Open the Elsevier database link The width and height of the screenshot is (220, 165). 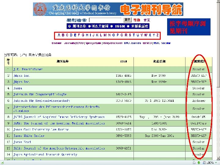pyautogui.click(x=57, y=43)
